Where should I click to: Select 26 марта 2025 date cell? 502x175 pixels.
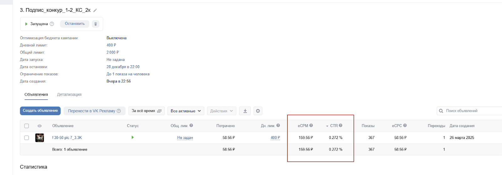(462, 138)
